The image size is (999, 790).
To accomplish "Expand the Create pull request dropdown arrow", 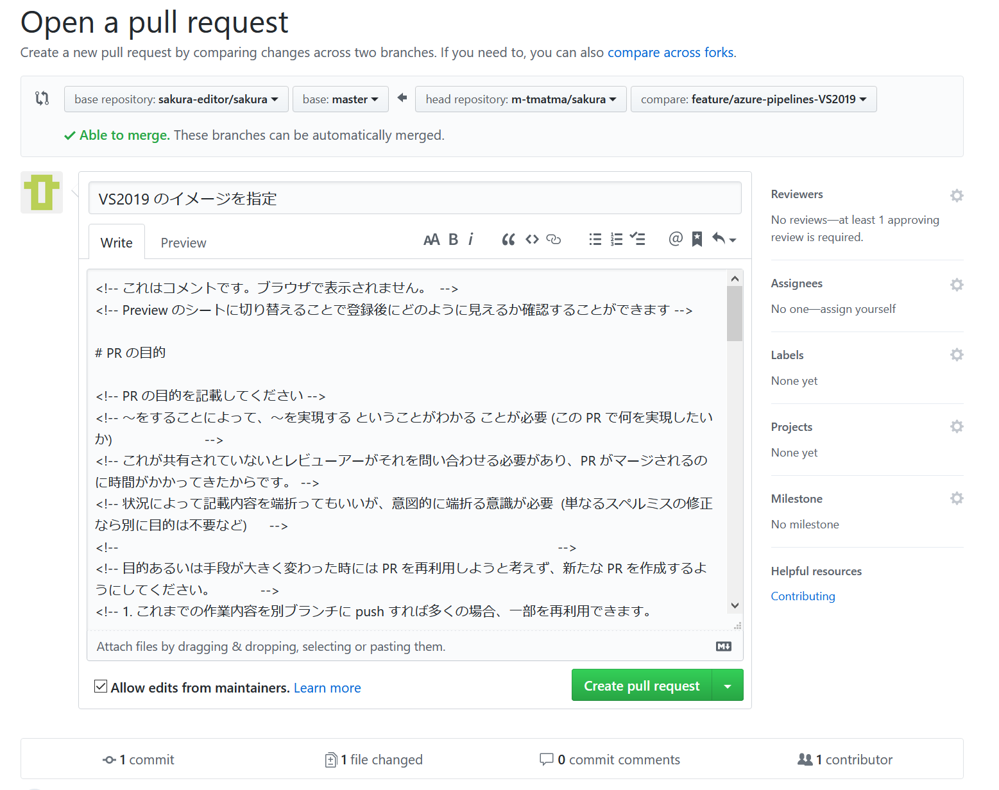I will 728,685.
